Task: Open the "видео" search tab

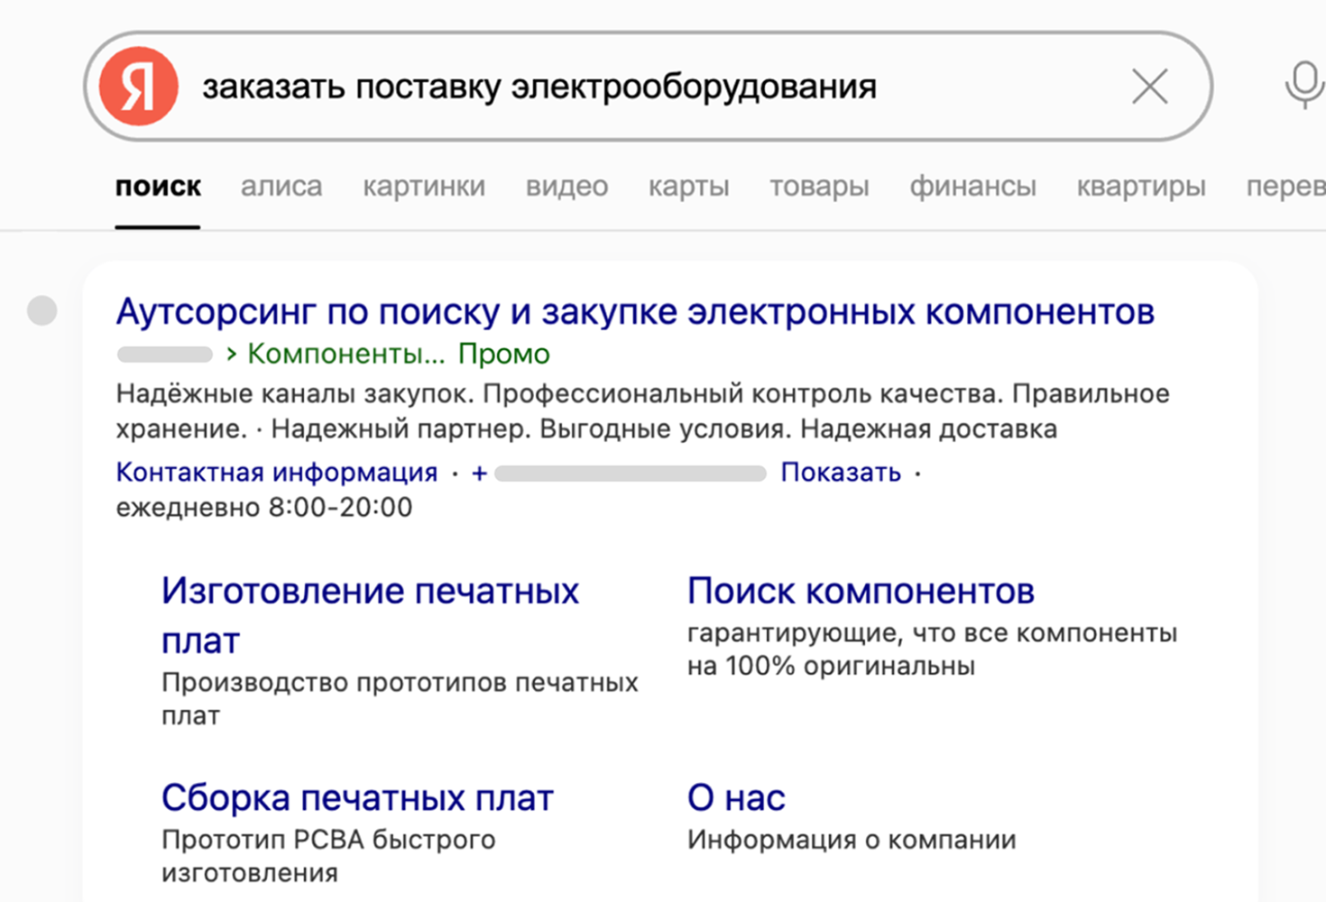Action: [566, 187]
